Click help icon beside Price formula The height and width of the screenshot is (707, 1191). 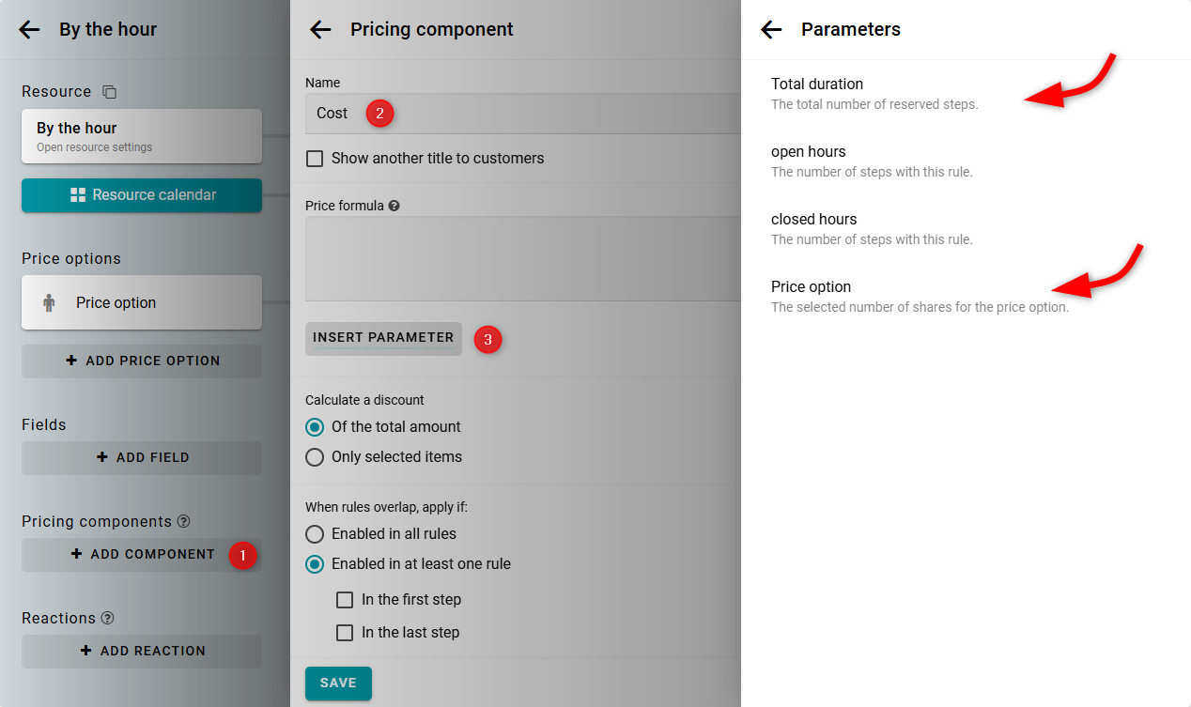tap(394, 206)
